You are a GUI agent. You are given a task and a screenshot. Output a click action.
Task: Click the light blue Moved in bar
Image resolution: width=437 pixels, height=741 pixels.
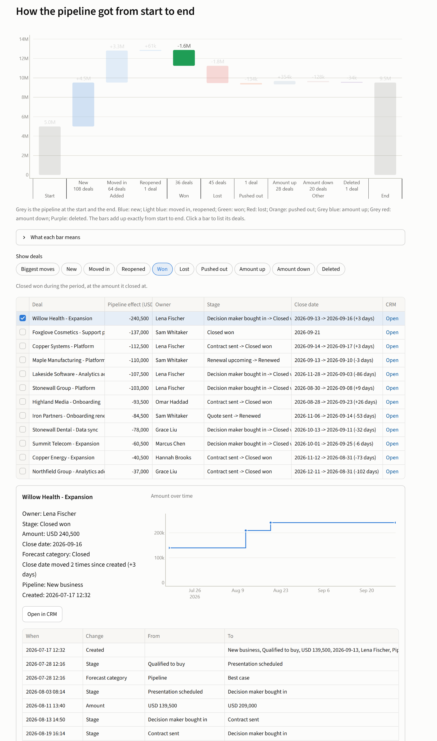point(117,67)
